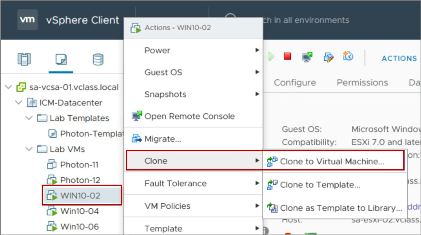
Task: Choose Clone as Template to Library...
Action: tap(334, 208)
